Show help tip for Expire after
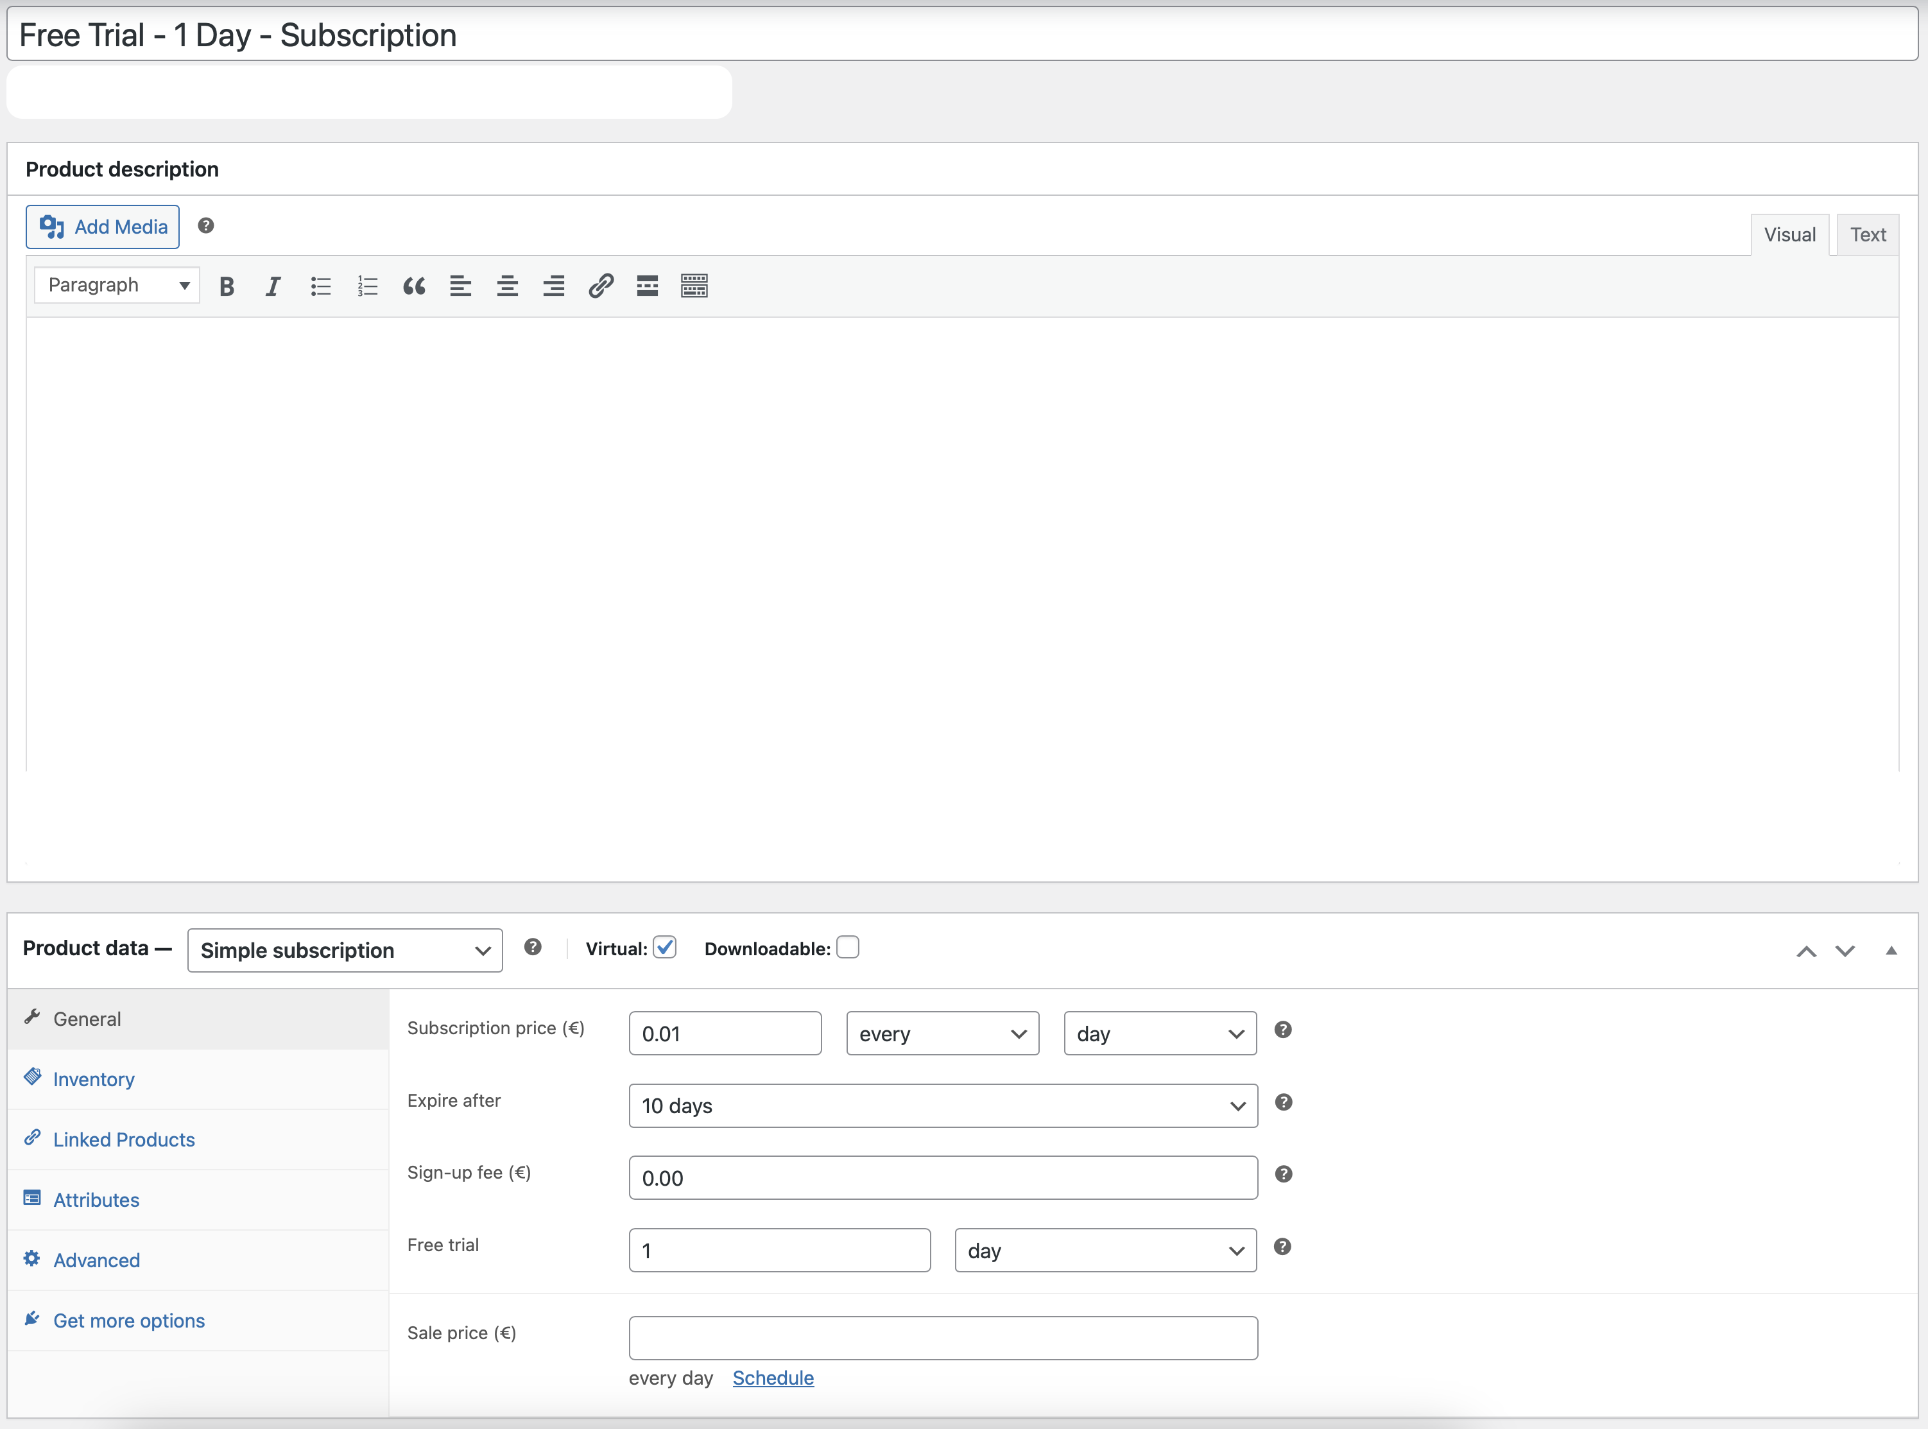Screen dimensions: 1928x1429 click(1284, 1102)
